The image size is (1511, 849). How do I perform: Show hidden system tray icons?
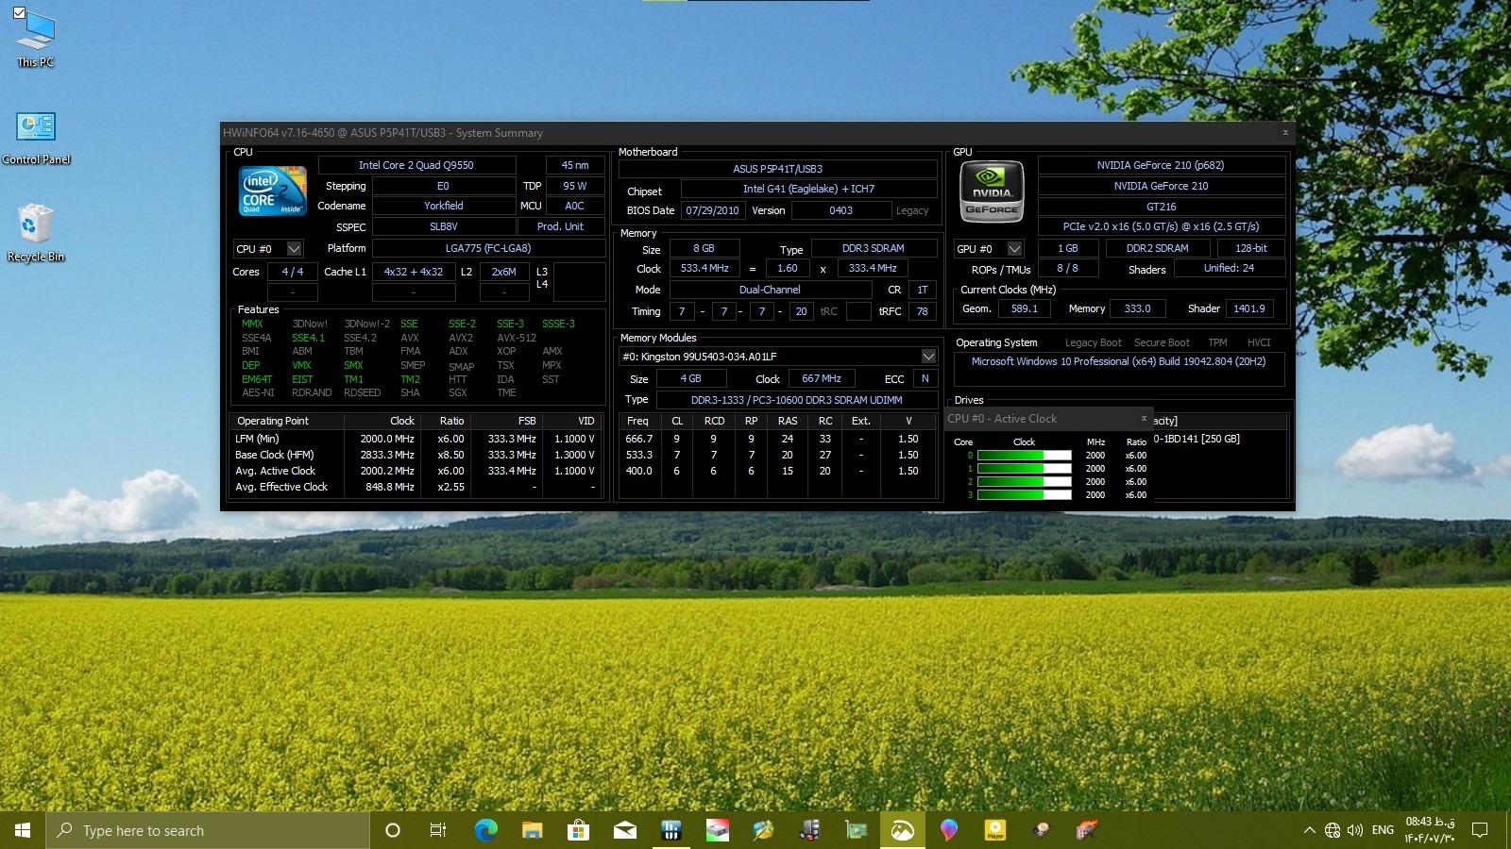click(1309, 830)
